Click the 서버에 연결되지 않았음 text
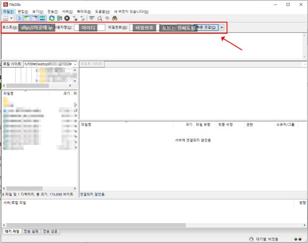This screenshot has width=308, height=243. [193, 140]
